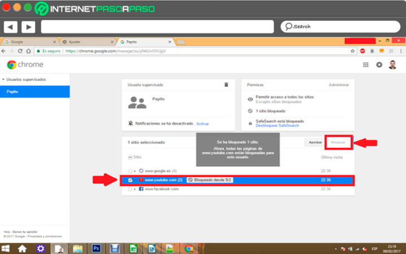The width and height of the screenshot is (406, 254).
Task: Open the purple gear settings app in taskbar
Action: pyautogui.click(x=41, y=248)
